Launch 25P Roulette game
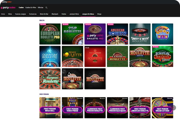The image size is (180, 122). (x=72, y=34)
